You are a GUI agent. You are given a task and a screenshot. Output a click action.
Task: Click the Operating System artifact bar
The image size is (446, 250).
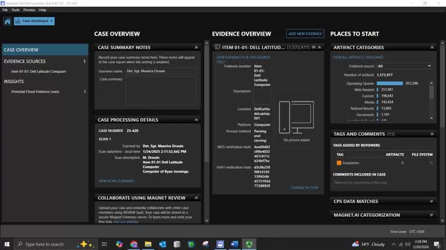pos(389,84)
